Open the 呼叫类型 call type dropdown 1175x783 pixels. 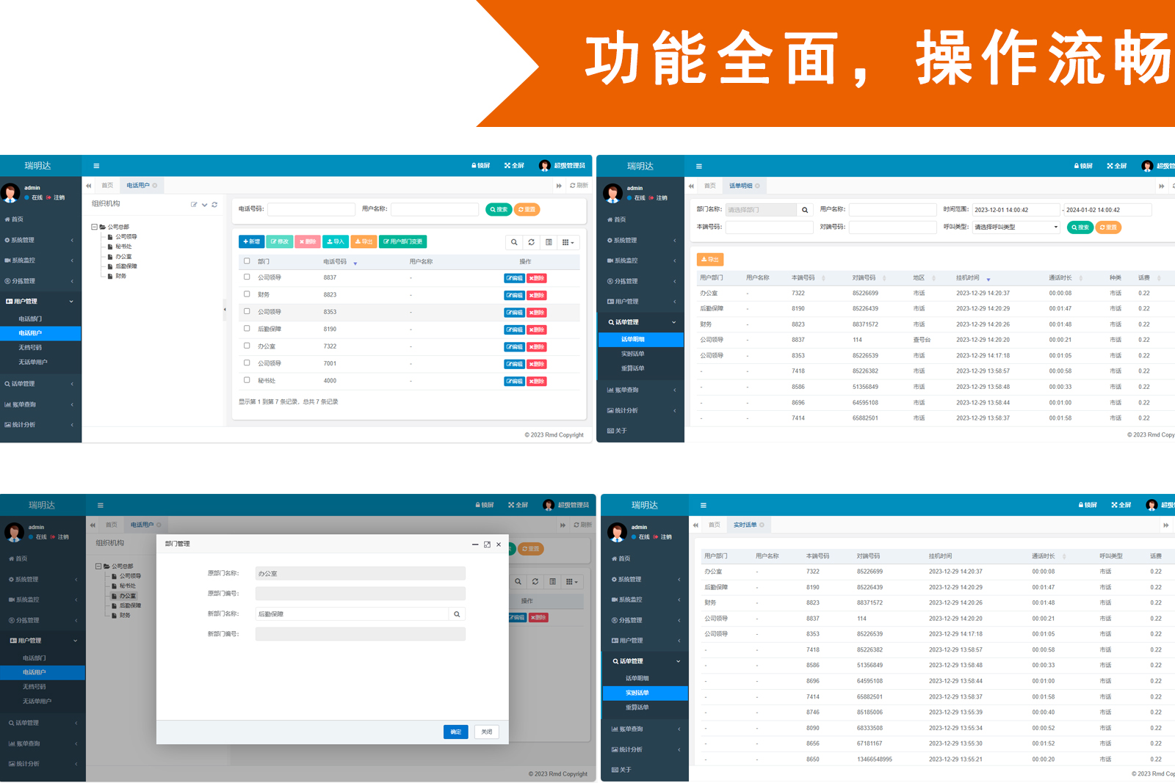click(1016, 227)
